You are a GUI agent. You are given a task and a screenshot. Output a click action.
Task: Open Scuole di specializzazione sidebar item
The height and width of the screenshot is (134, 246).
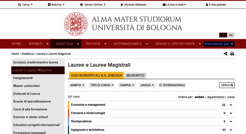(38, 101)
